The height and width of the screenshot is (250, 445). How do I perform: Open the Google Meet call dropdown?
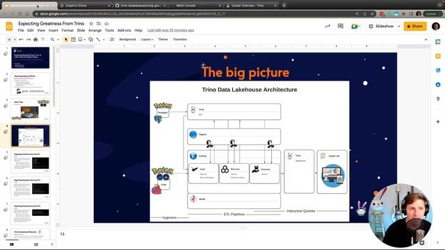356,26
